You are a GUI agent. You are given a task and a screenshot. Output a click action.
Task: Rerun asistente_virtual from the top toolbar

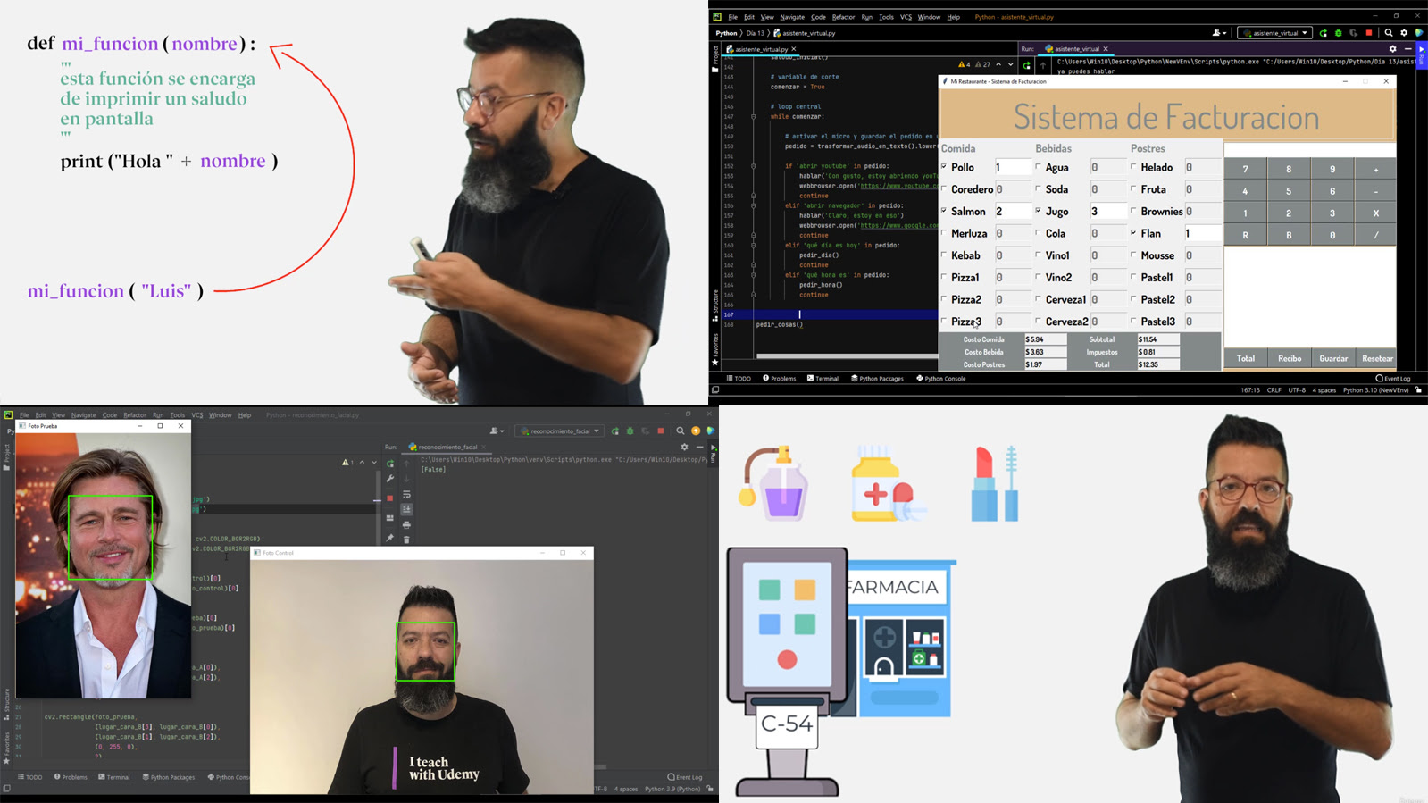click(1324, 33)
